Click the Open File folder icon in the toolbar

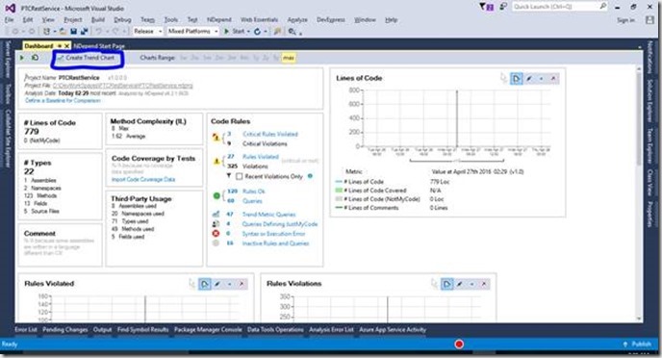click(x=63, y=31)
